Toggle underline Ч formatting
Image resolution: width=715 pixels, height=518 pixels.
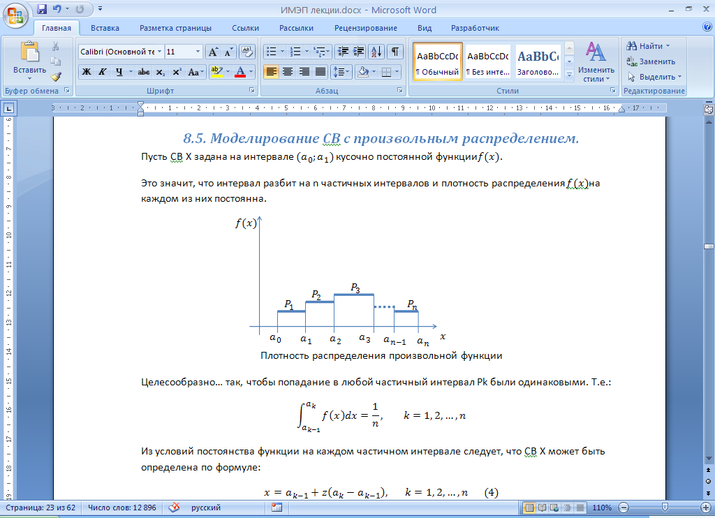click(119, 72)
